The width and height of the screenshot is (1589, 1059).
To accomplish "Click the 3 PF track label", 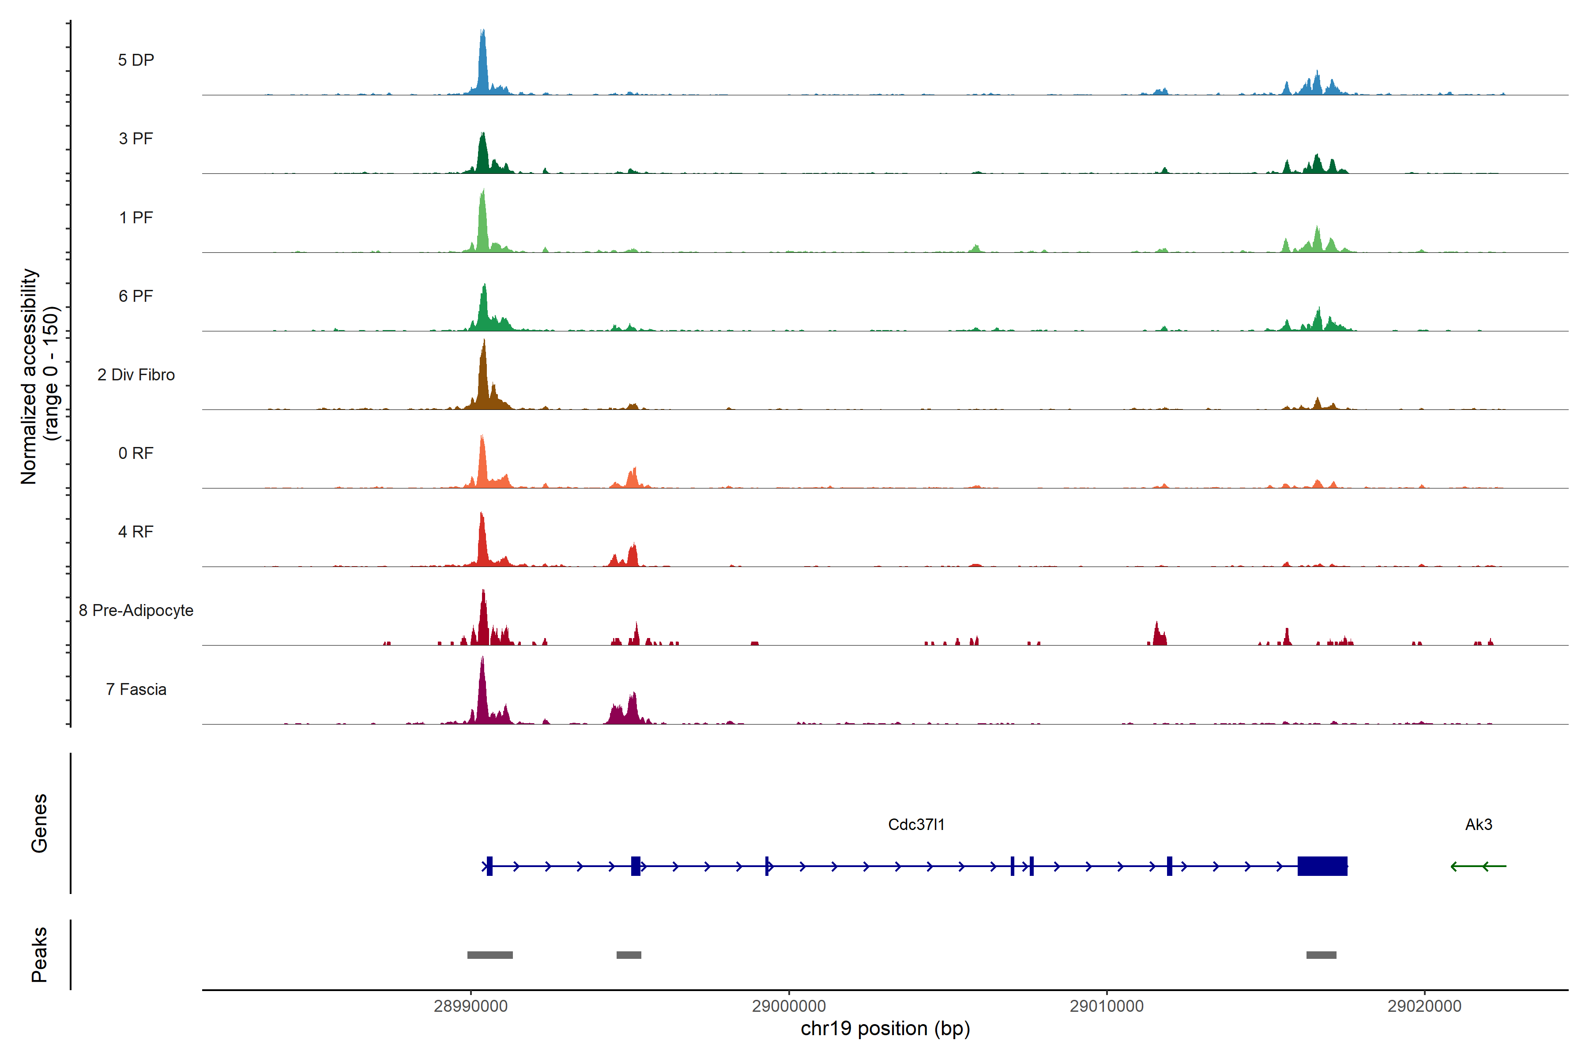I will point(136,139).
